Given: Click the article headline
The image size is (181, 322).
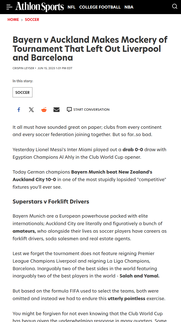Looking at the screenshot, I should click(90, 49).
